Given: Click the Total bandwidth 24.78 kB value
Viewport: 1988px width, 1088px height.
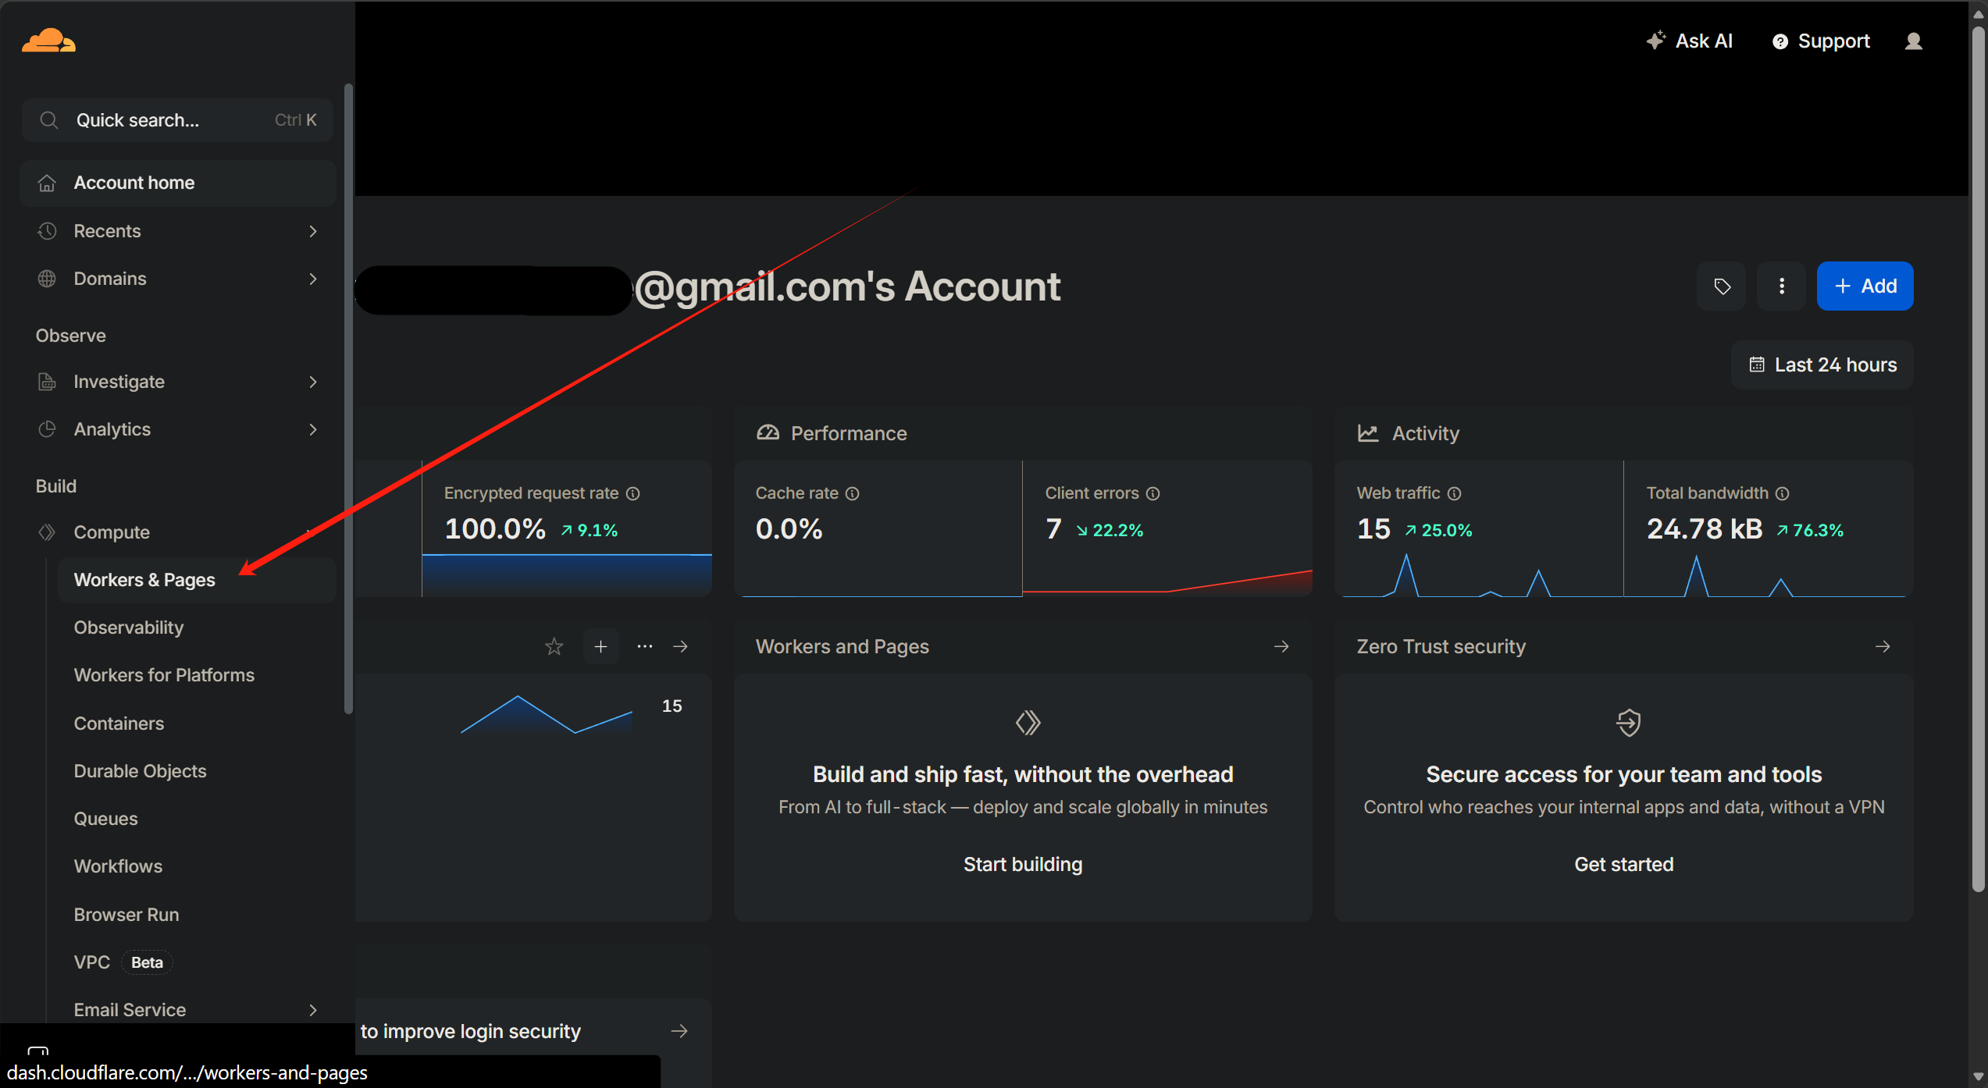Looking at the screenshot, I should click(x=1705, y=529).
